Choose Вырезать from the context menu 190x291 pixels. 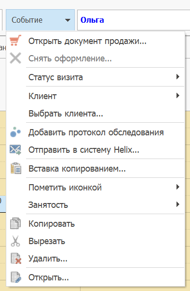point(95,241)
